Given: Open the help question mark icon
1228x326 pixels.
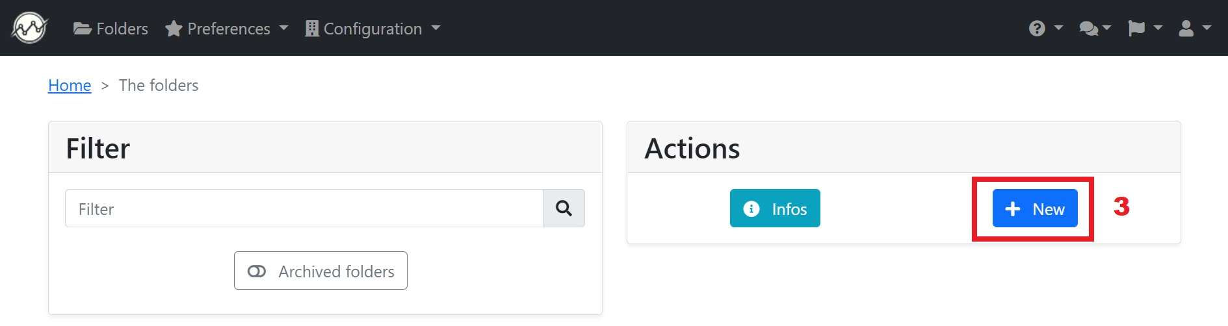Looking at the screenshot, I should coord(1037,29).
